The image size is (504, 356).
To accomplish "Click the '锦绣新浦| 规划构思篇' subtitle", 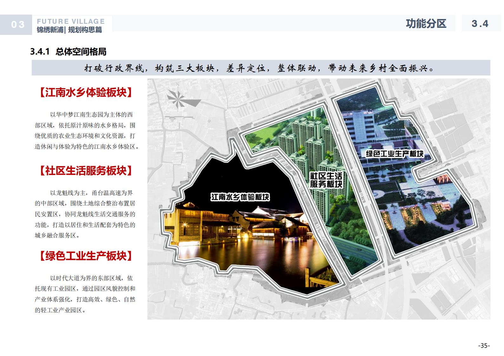I will tap(70, 30).
